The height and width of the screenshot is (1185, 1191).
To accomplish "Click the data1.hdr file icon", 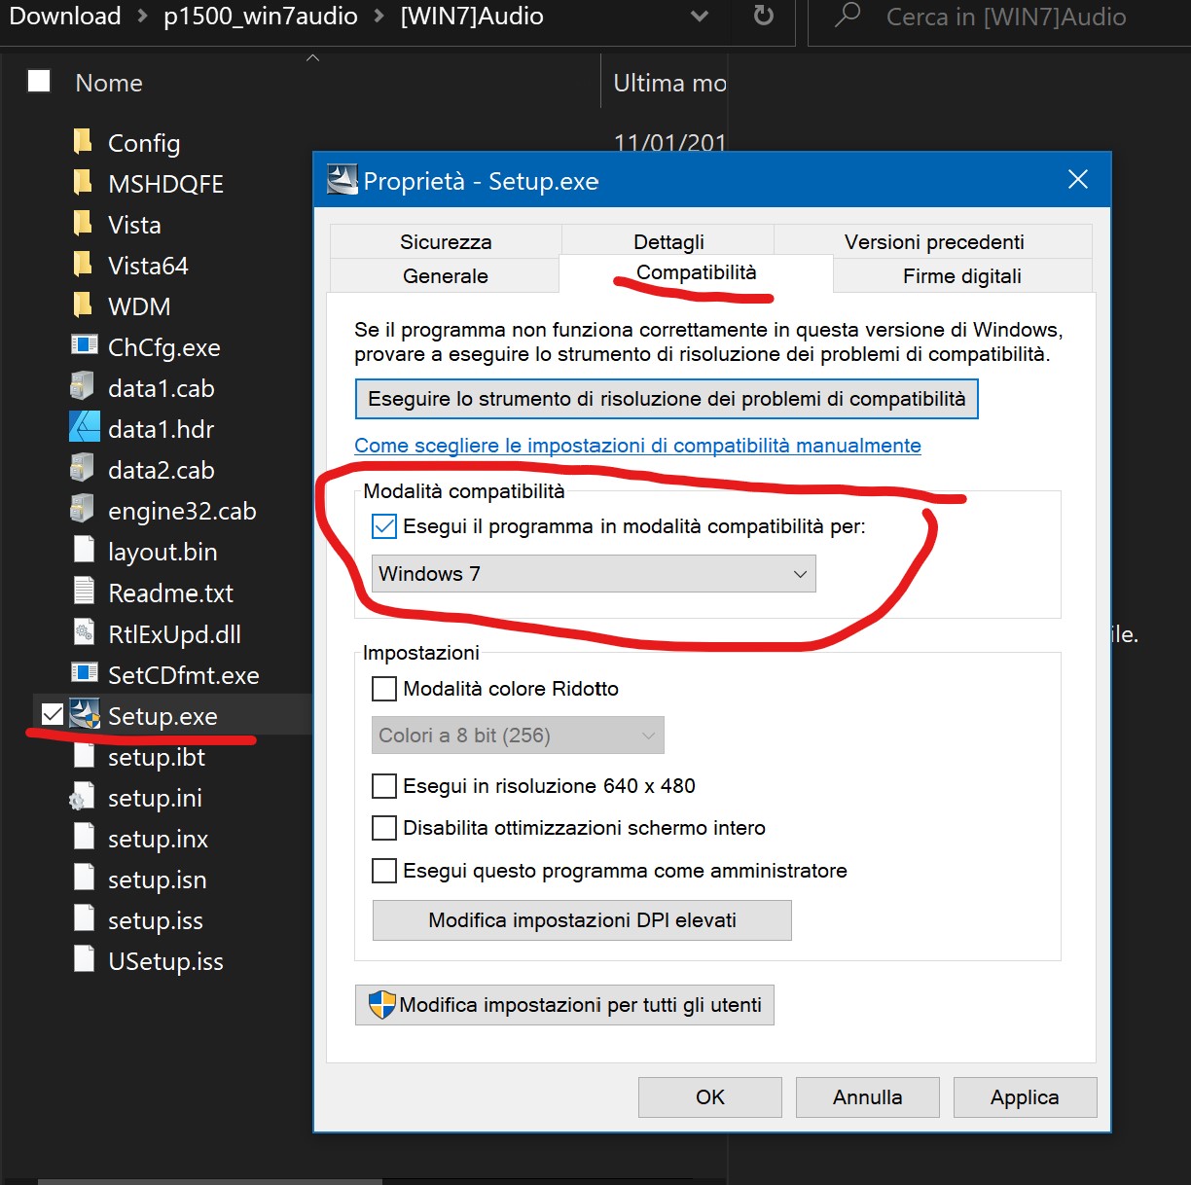I will [x=85, y=428].
